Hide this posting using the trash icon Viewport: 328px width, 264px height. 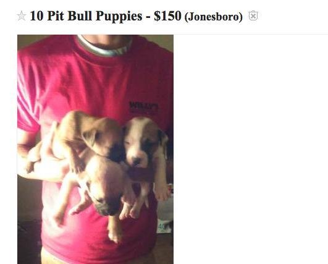[x=253, y=15]
